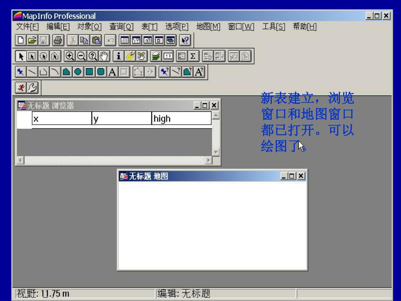Open the 选项[P] menu

[177, 27]
